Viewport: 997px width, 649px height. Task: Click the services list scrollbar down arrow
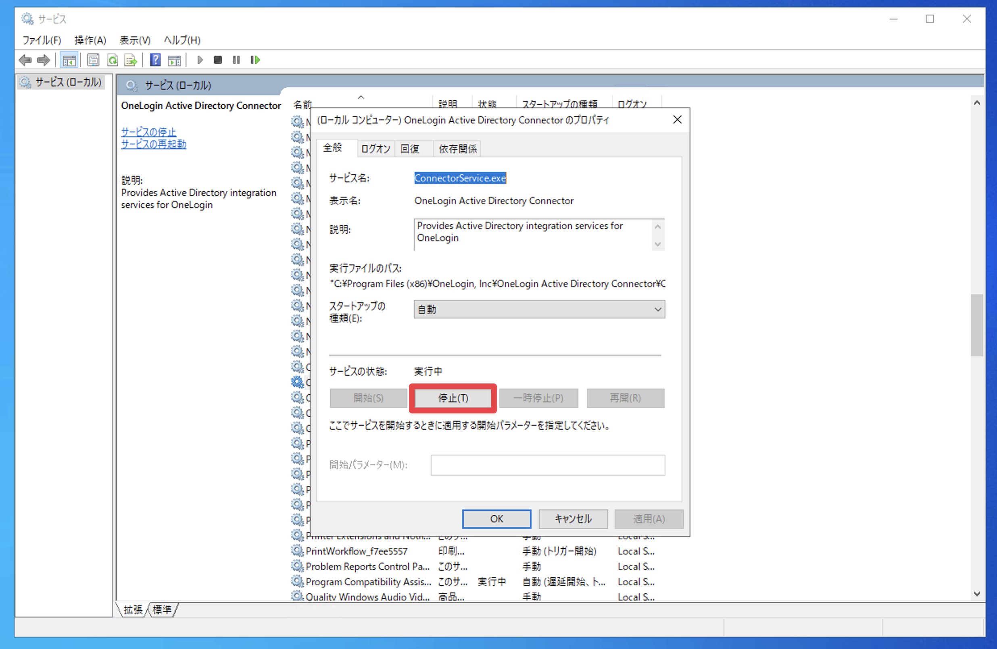[x=977, y=594]
